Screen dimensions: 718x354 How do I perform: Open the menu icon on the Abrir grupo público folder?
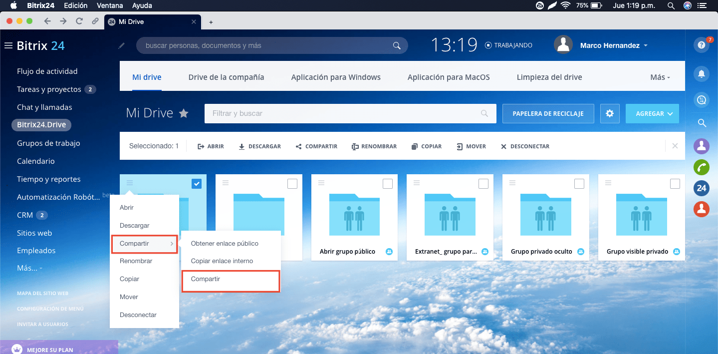[321, 183]
